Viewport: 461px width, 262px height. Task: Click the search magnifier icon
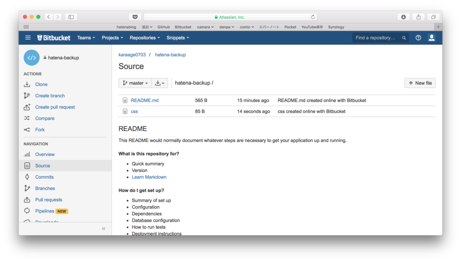404,38
